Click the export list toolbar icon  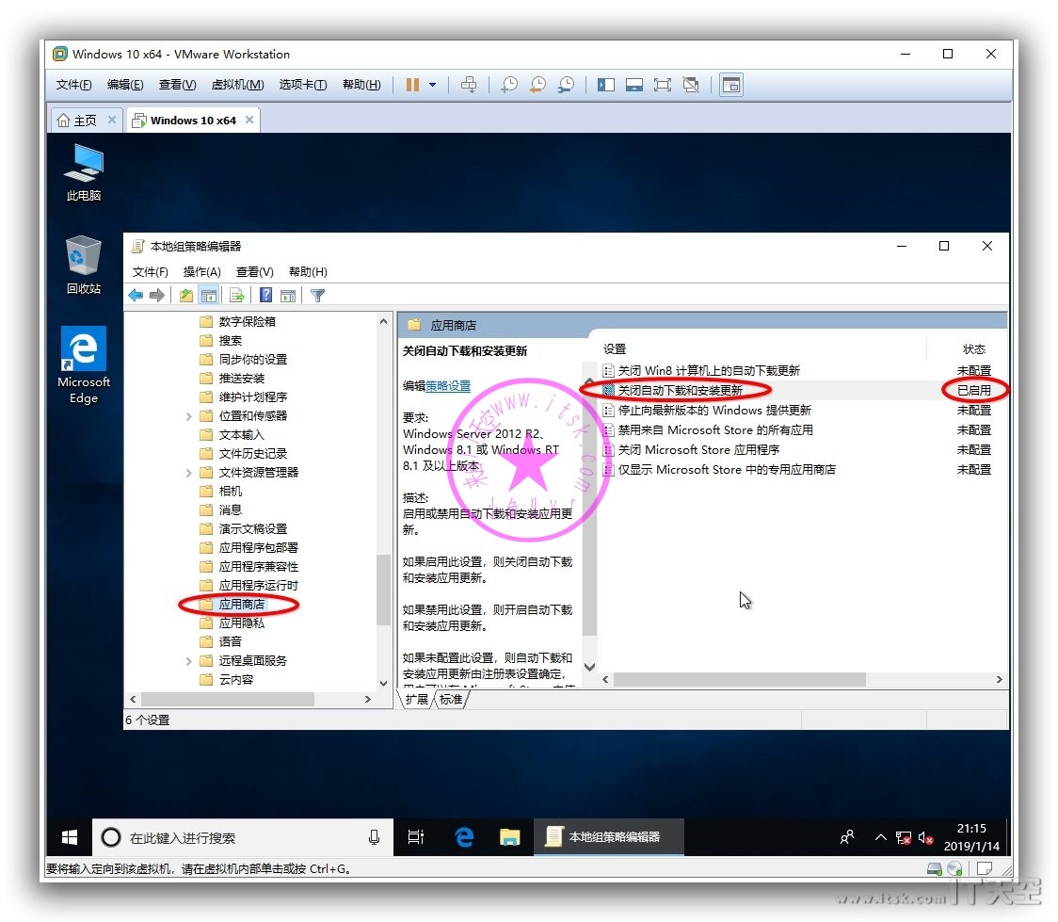click(x=237, y=295)
